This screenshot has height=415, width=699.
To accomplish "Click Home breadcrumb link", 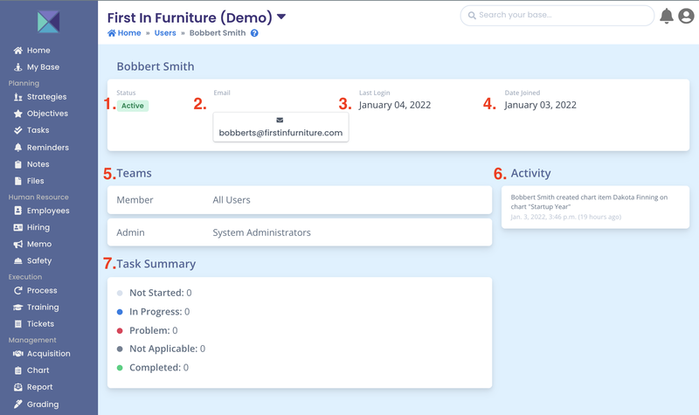I will tap(129, 33).
